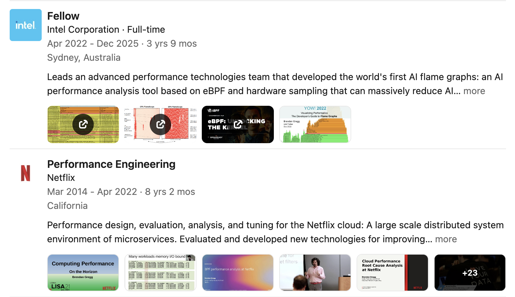The height and width of the screenshot is (297, 515).
Task: Open the Netflix company name link
Action: click(61, 178)
